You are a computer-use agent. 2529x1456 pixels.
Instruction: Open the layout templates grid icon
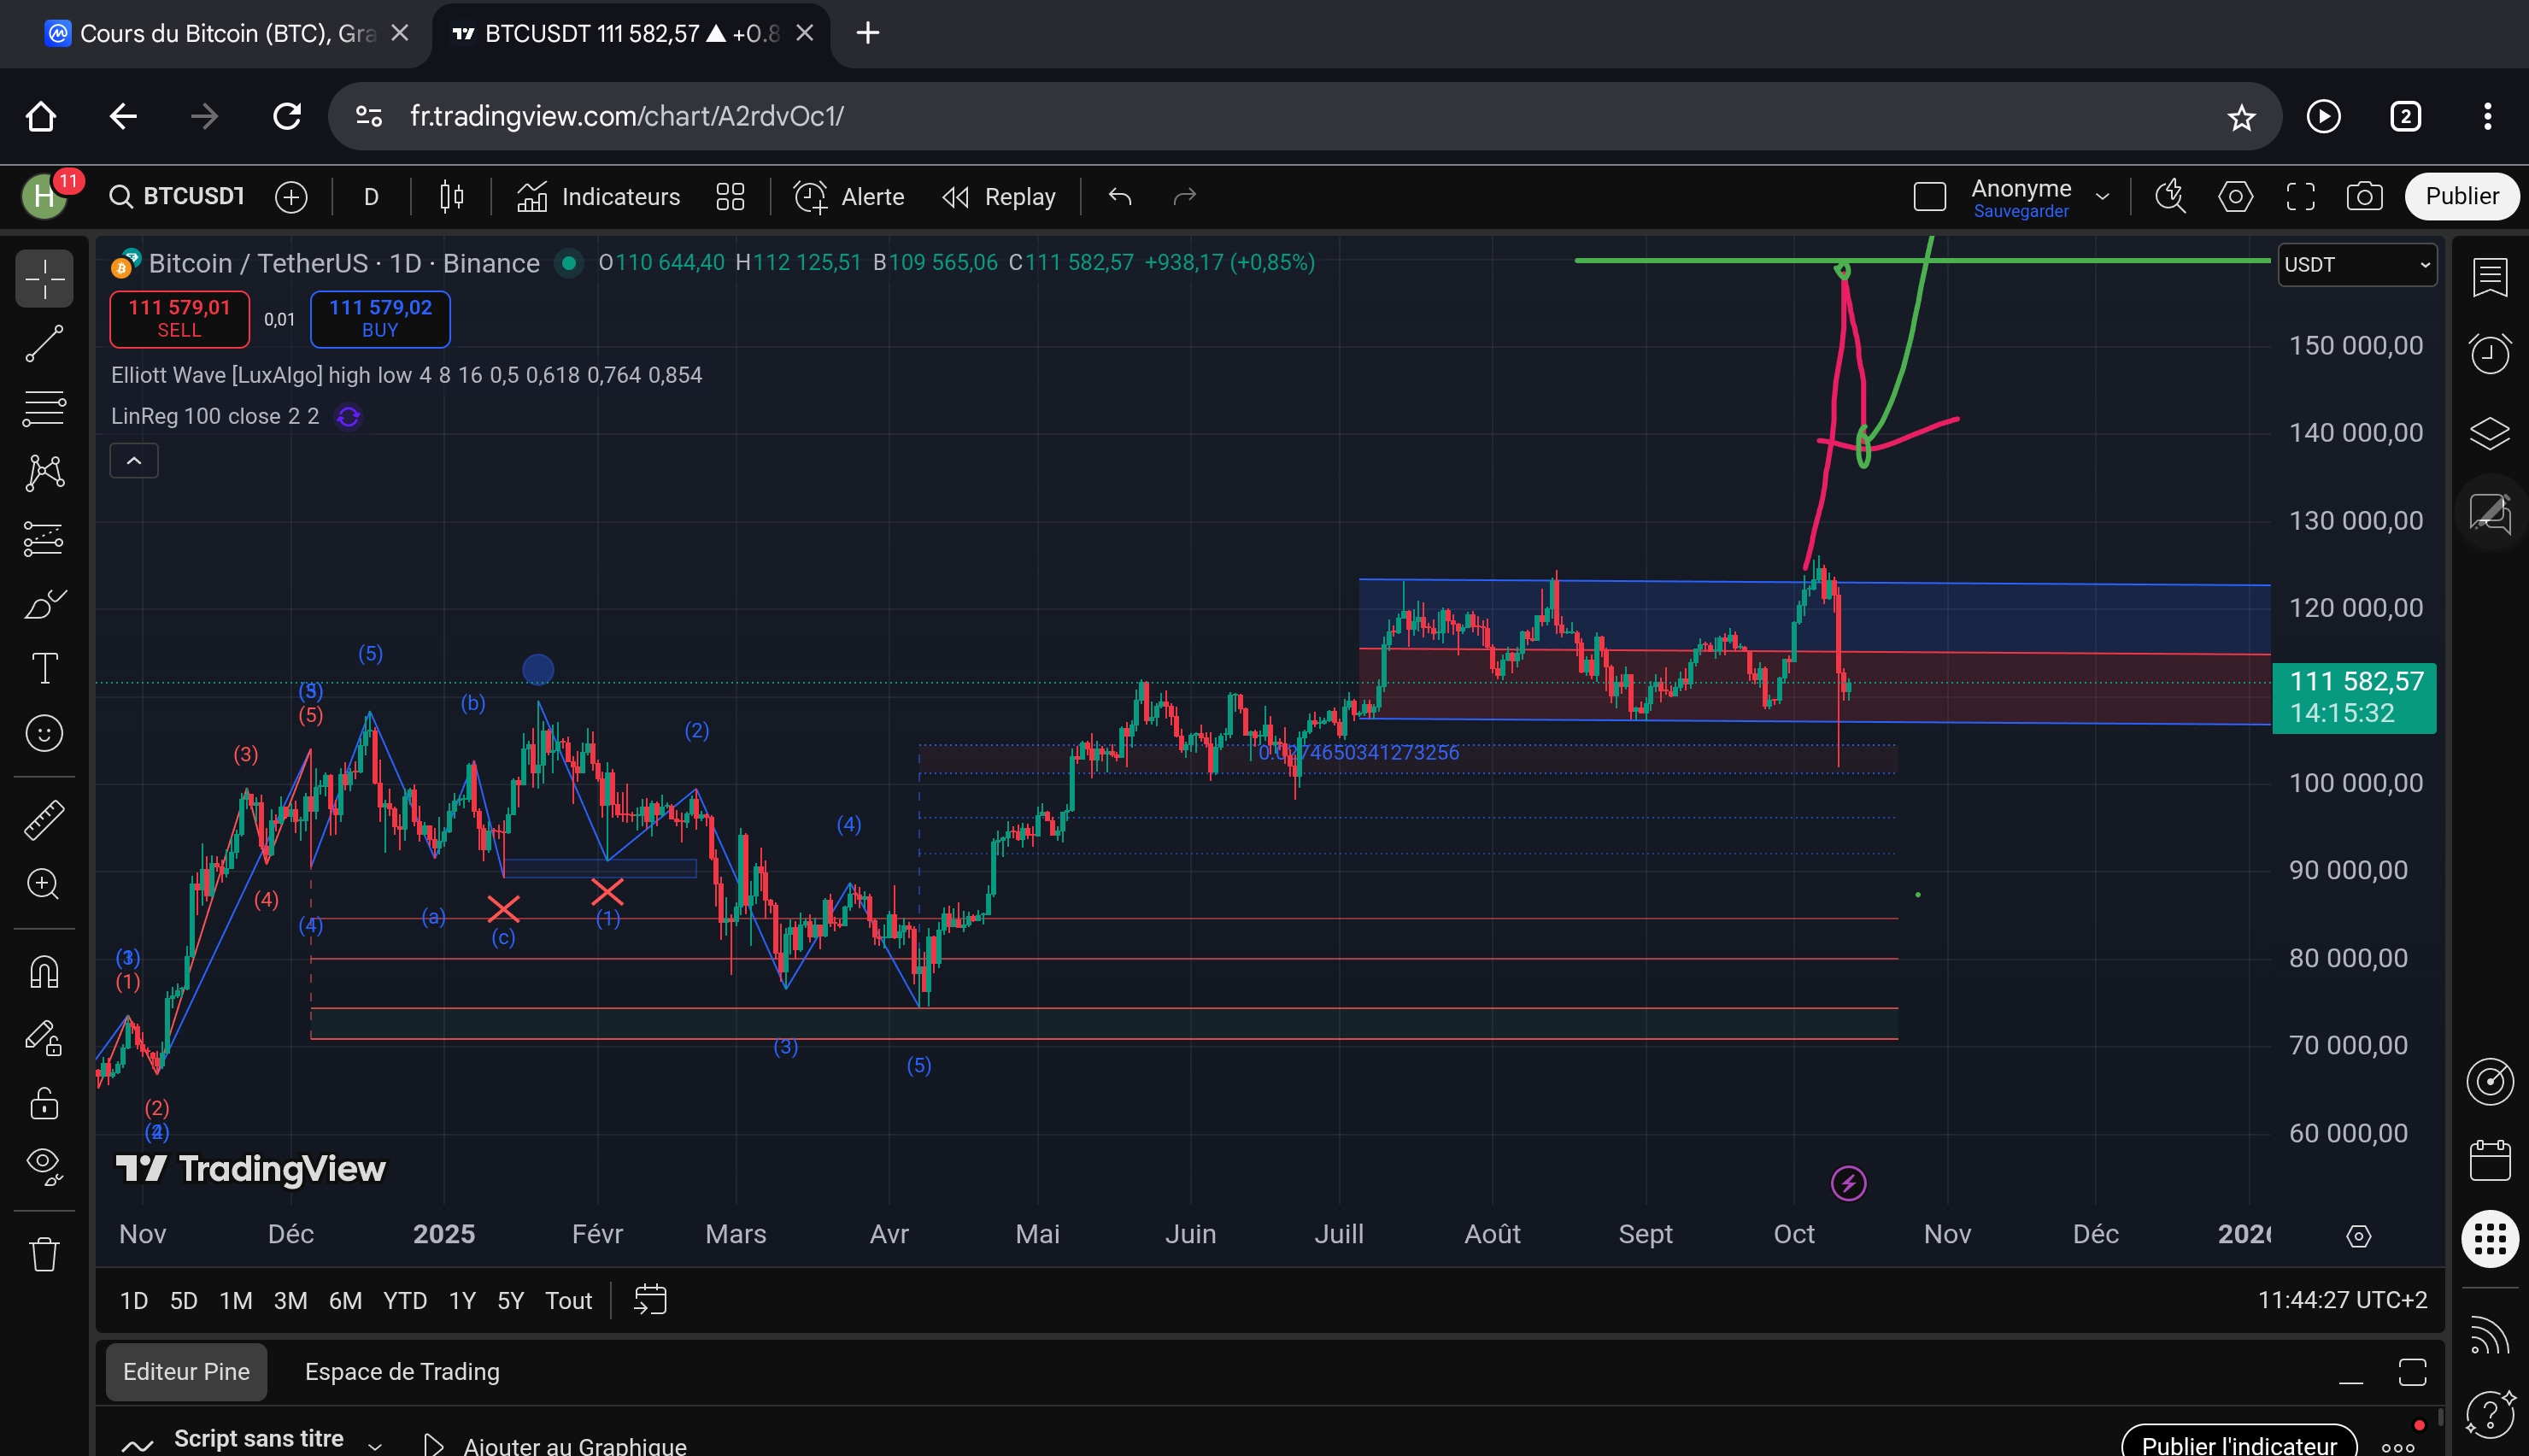coord(730,197)
